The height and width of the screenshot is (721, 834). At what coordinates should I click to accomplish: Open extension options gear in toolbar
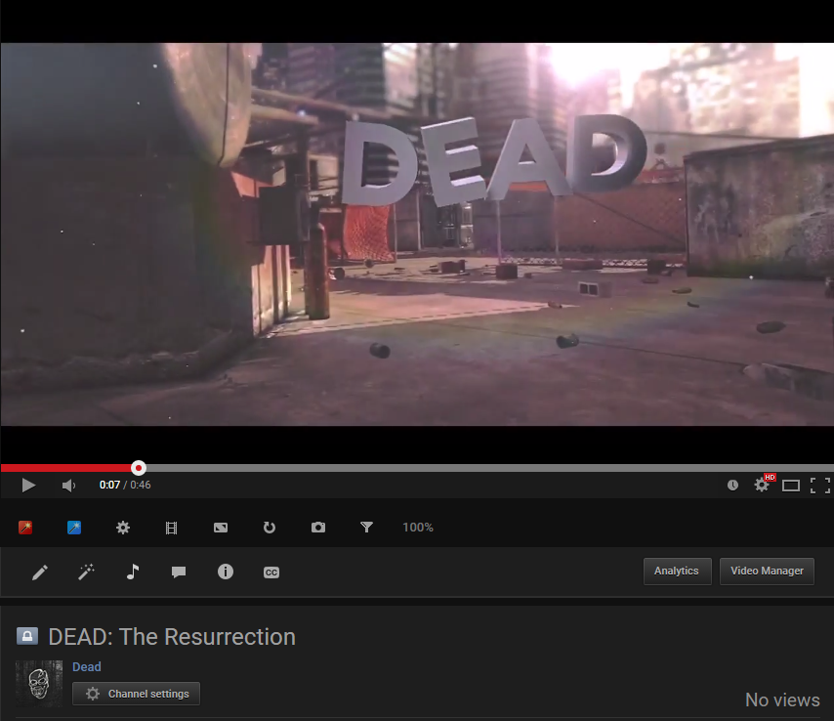coord(123,528)
